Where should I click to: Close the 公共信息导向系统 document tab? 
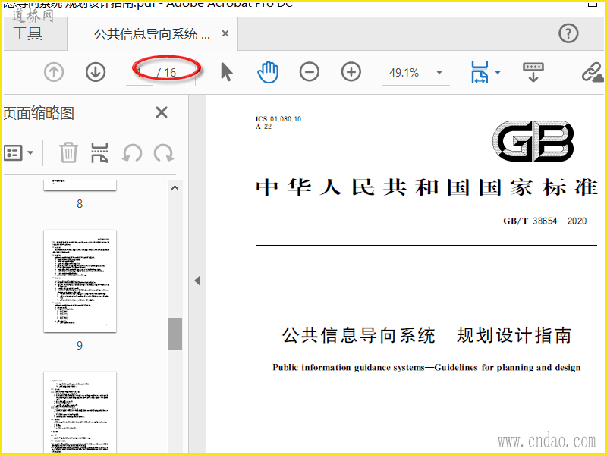(x=225, y=33)
